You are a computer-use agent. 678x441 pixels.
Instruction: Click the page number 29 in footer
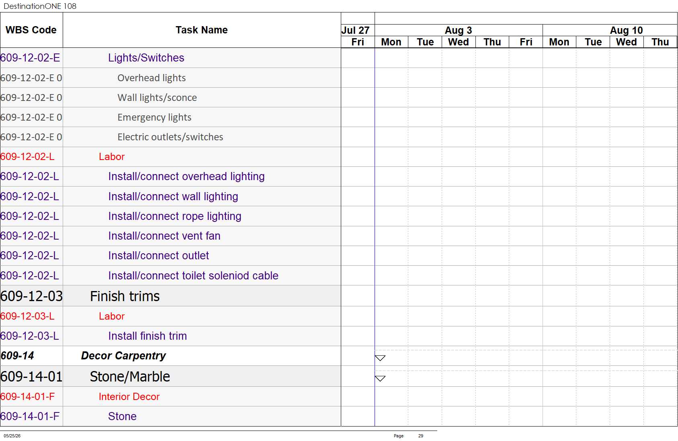[421, 436]
